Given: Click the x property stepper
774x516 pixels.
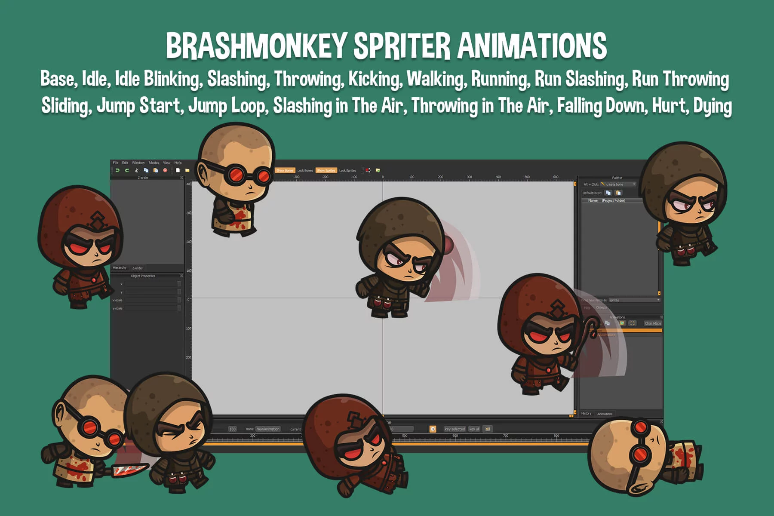Looking at the screenshot, I should coord(179,284).
